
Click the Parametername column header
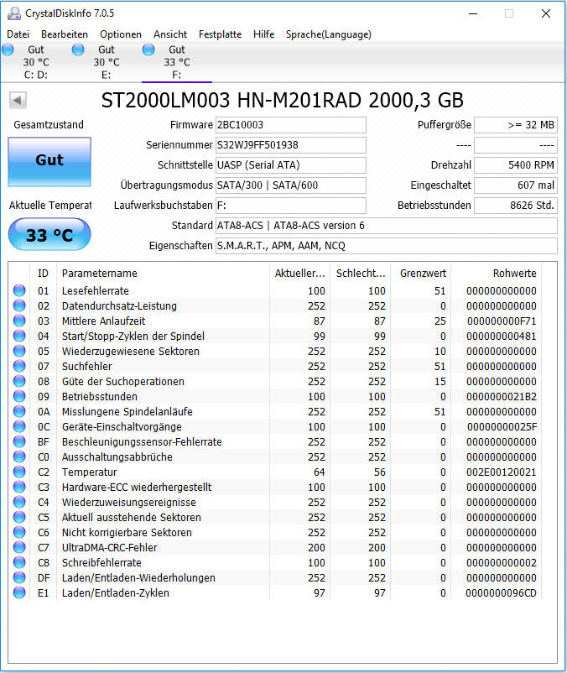[x=163, y=274]
